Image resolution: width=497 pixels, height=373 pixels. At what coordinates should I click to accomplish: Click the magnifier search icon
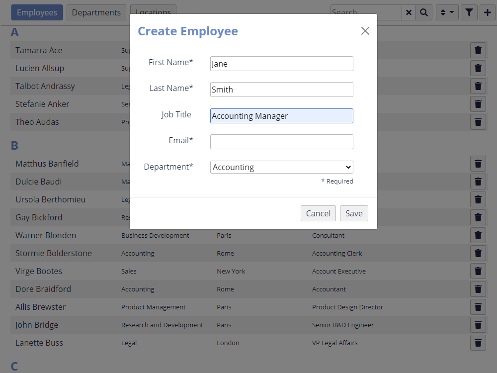(x=423, y=12)
